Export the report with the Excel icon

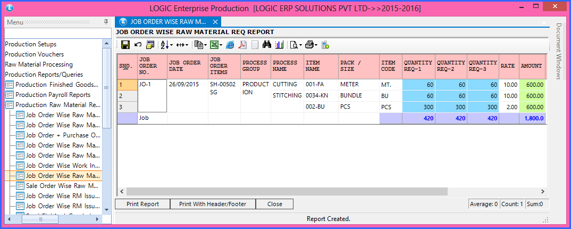[215, 45]
